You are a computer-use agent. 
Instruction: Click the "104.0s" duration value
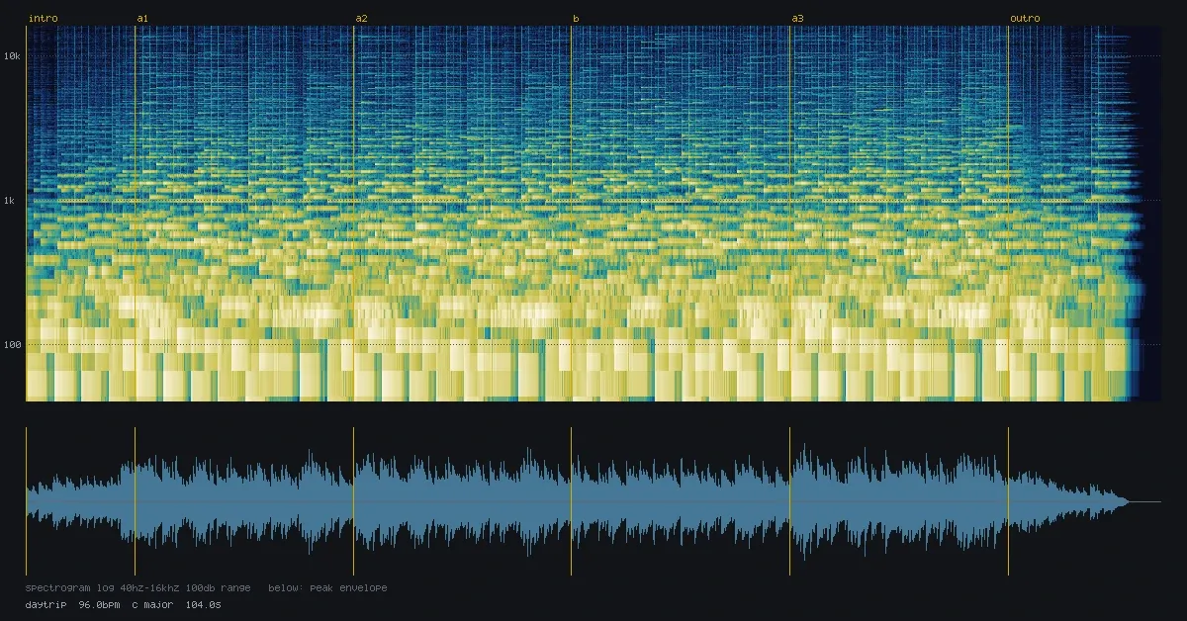tap(203, 604)
